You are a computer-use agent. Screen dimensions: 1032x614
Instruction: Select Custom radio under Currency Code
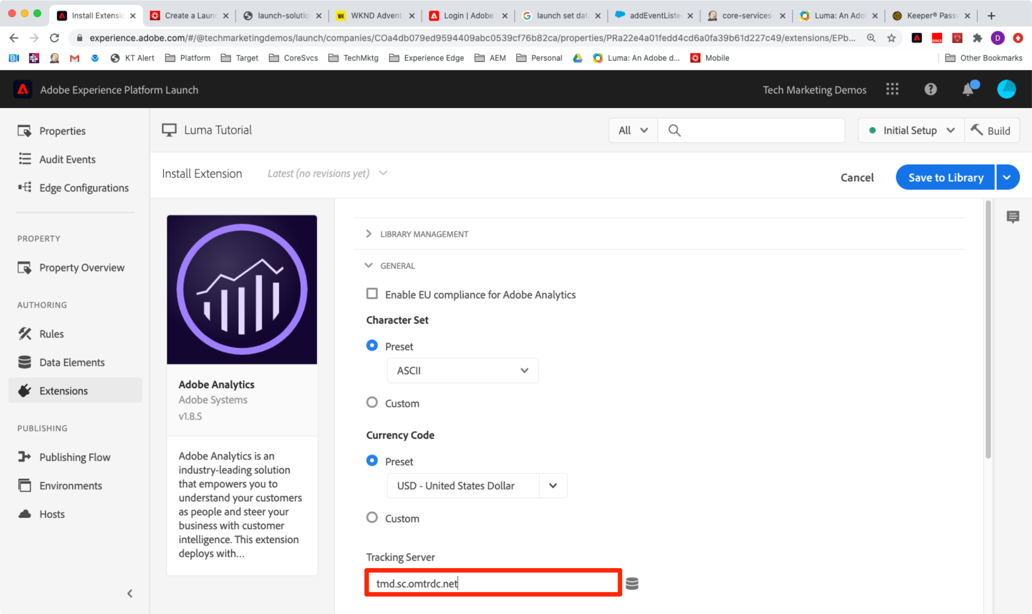(372, 518)
